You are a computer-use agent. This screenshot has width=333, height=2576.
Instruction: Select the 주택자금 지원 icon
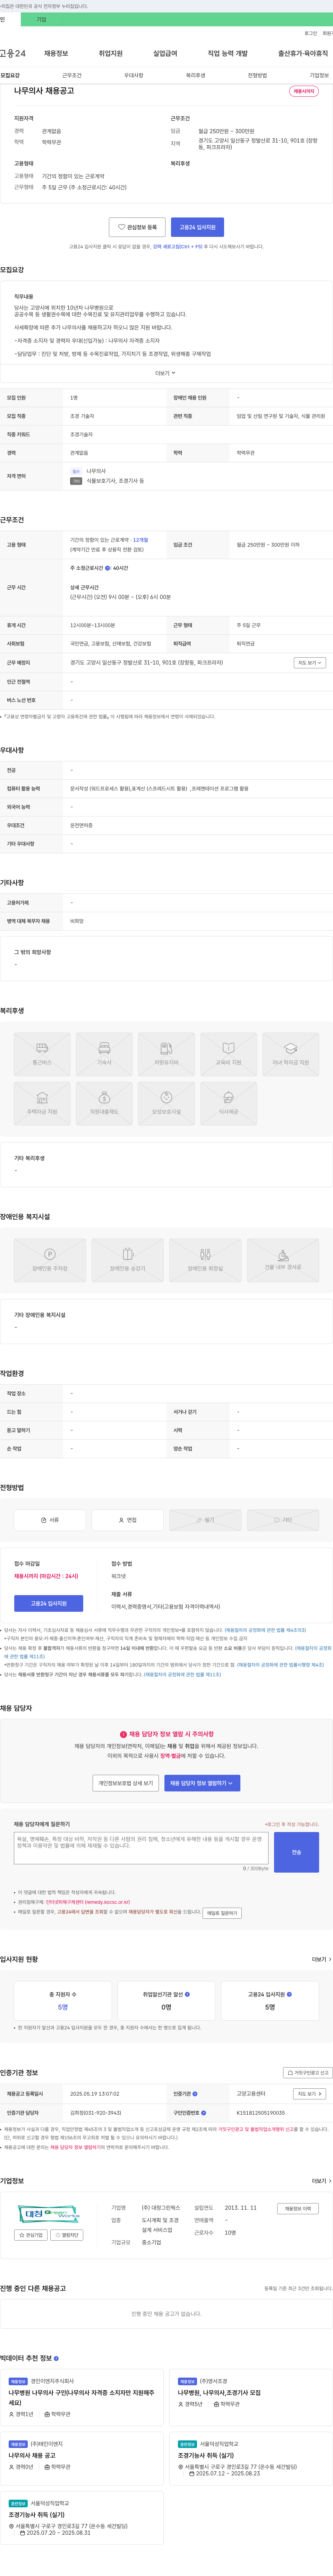42,1103
